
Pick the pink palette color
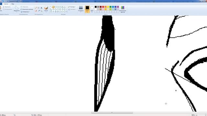point(103,9)
